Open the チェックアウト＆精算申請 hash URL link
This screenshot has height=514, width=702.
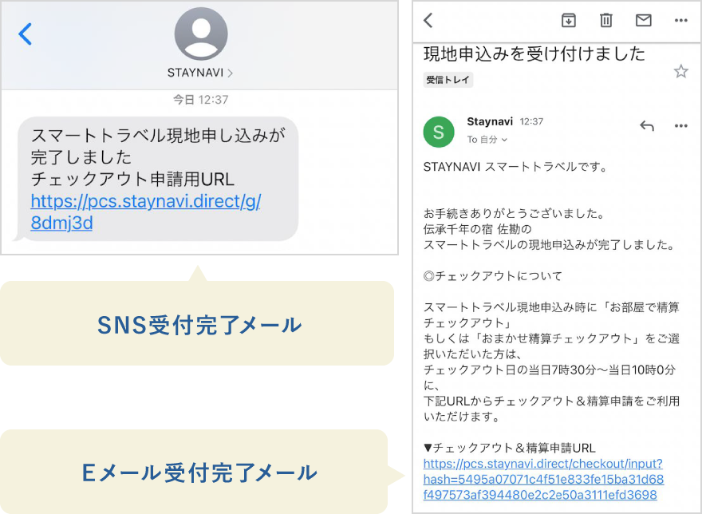543,479
